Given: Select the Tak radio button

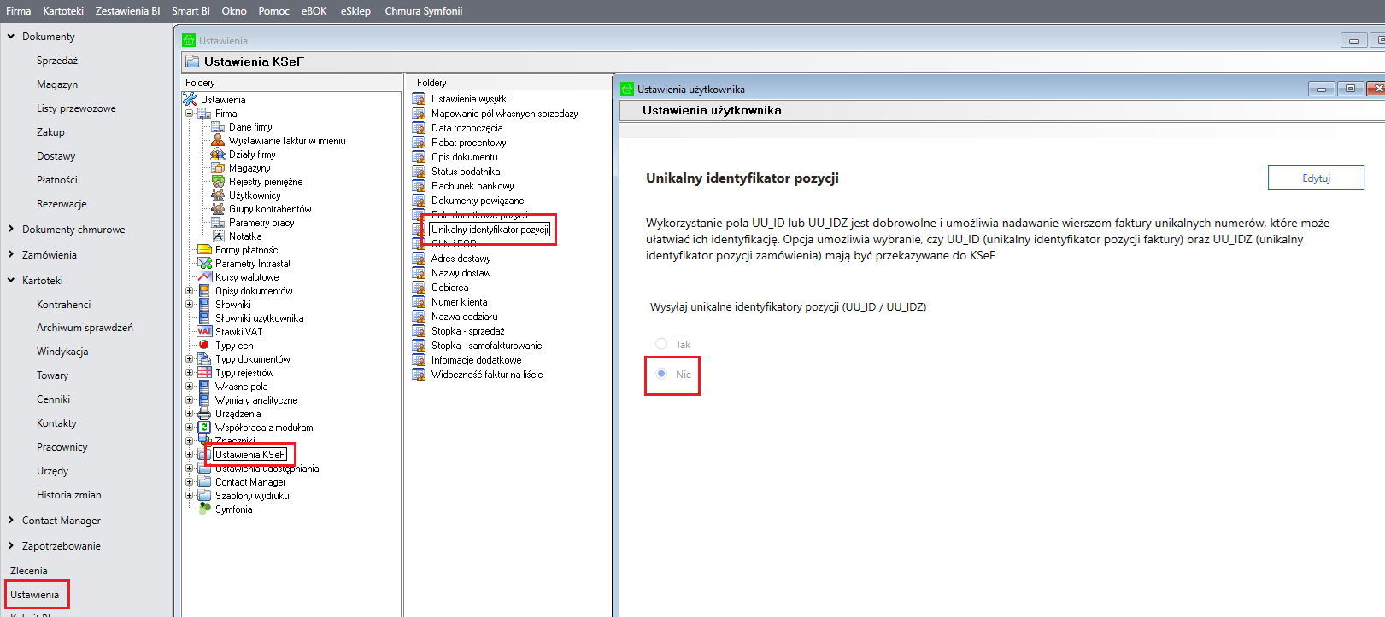Looking at the screenshot, I should [661, 344].
